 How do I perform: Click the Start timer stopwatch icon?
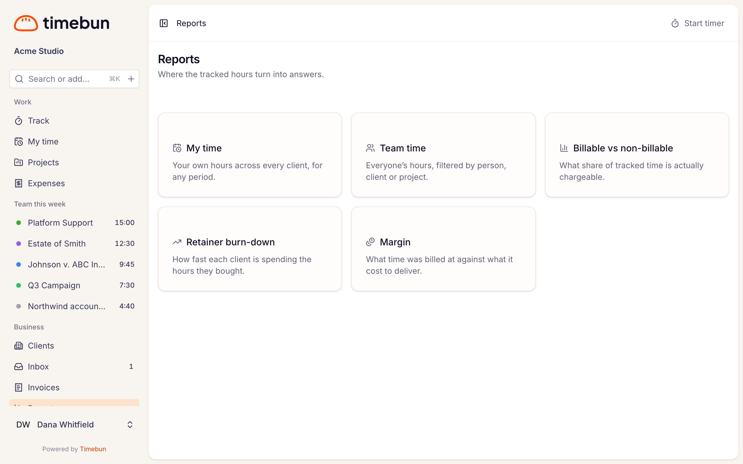tap(675, 23)
